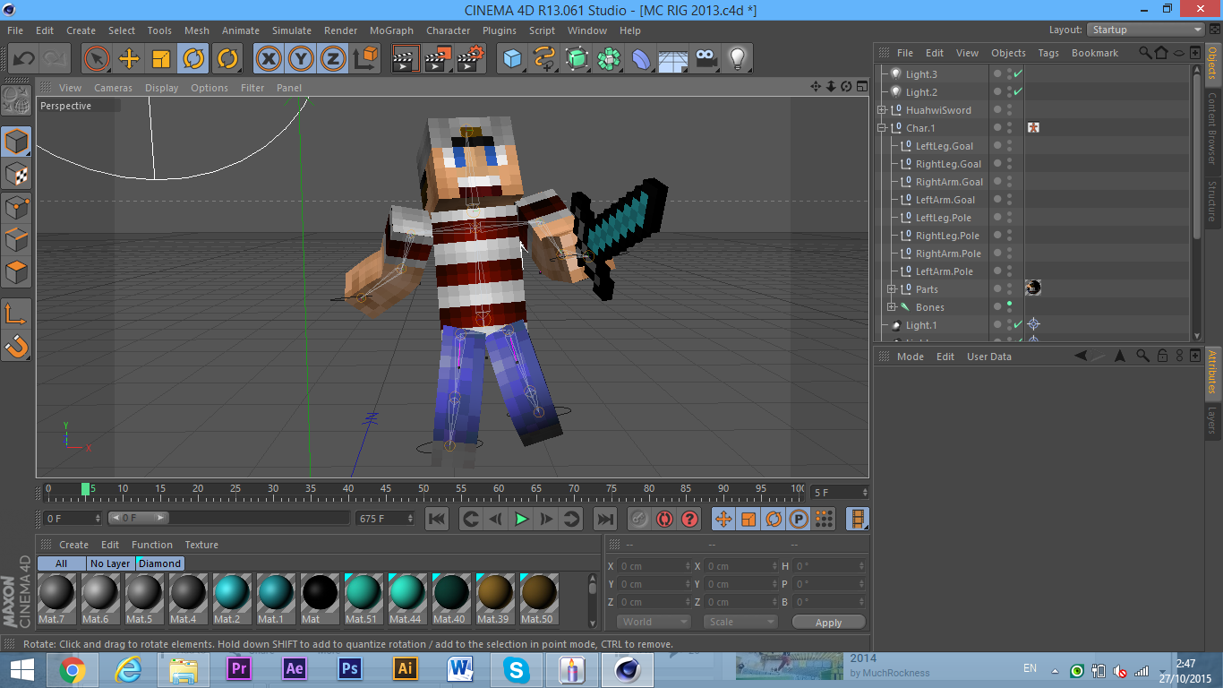Screen dimensions: 1223x688
Task: Open the Character menu
Action: 448,30
